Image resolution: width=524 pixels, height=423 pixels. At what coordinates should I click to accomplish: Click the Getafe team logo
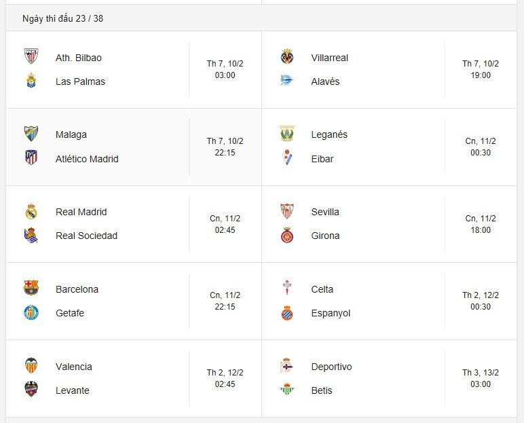[x=31, y=312]
